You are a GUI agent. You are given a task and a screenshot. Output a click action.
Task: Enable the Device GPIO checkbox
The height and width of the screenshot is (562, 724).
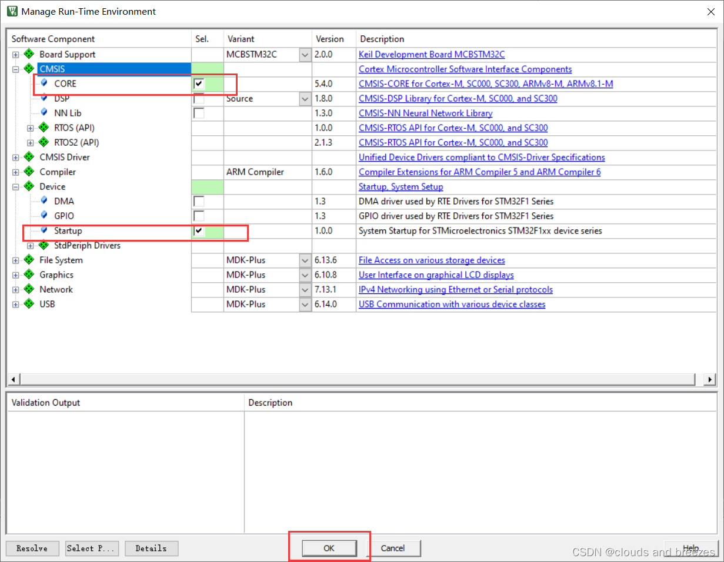click(199, 216)
